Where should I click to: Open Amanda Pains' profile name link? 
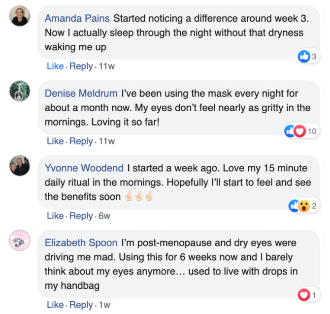tap(78, 18)
